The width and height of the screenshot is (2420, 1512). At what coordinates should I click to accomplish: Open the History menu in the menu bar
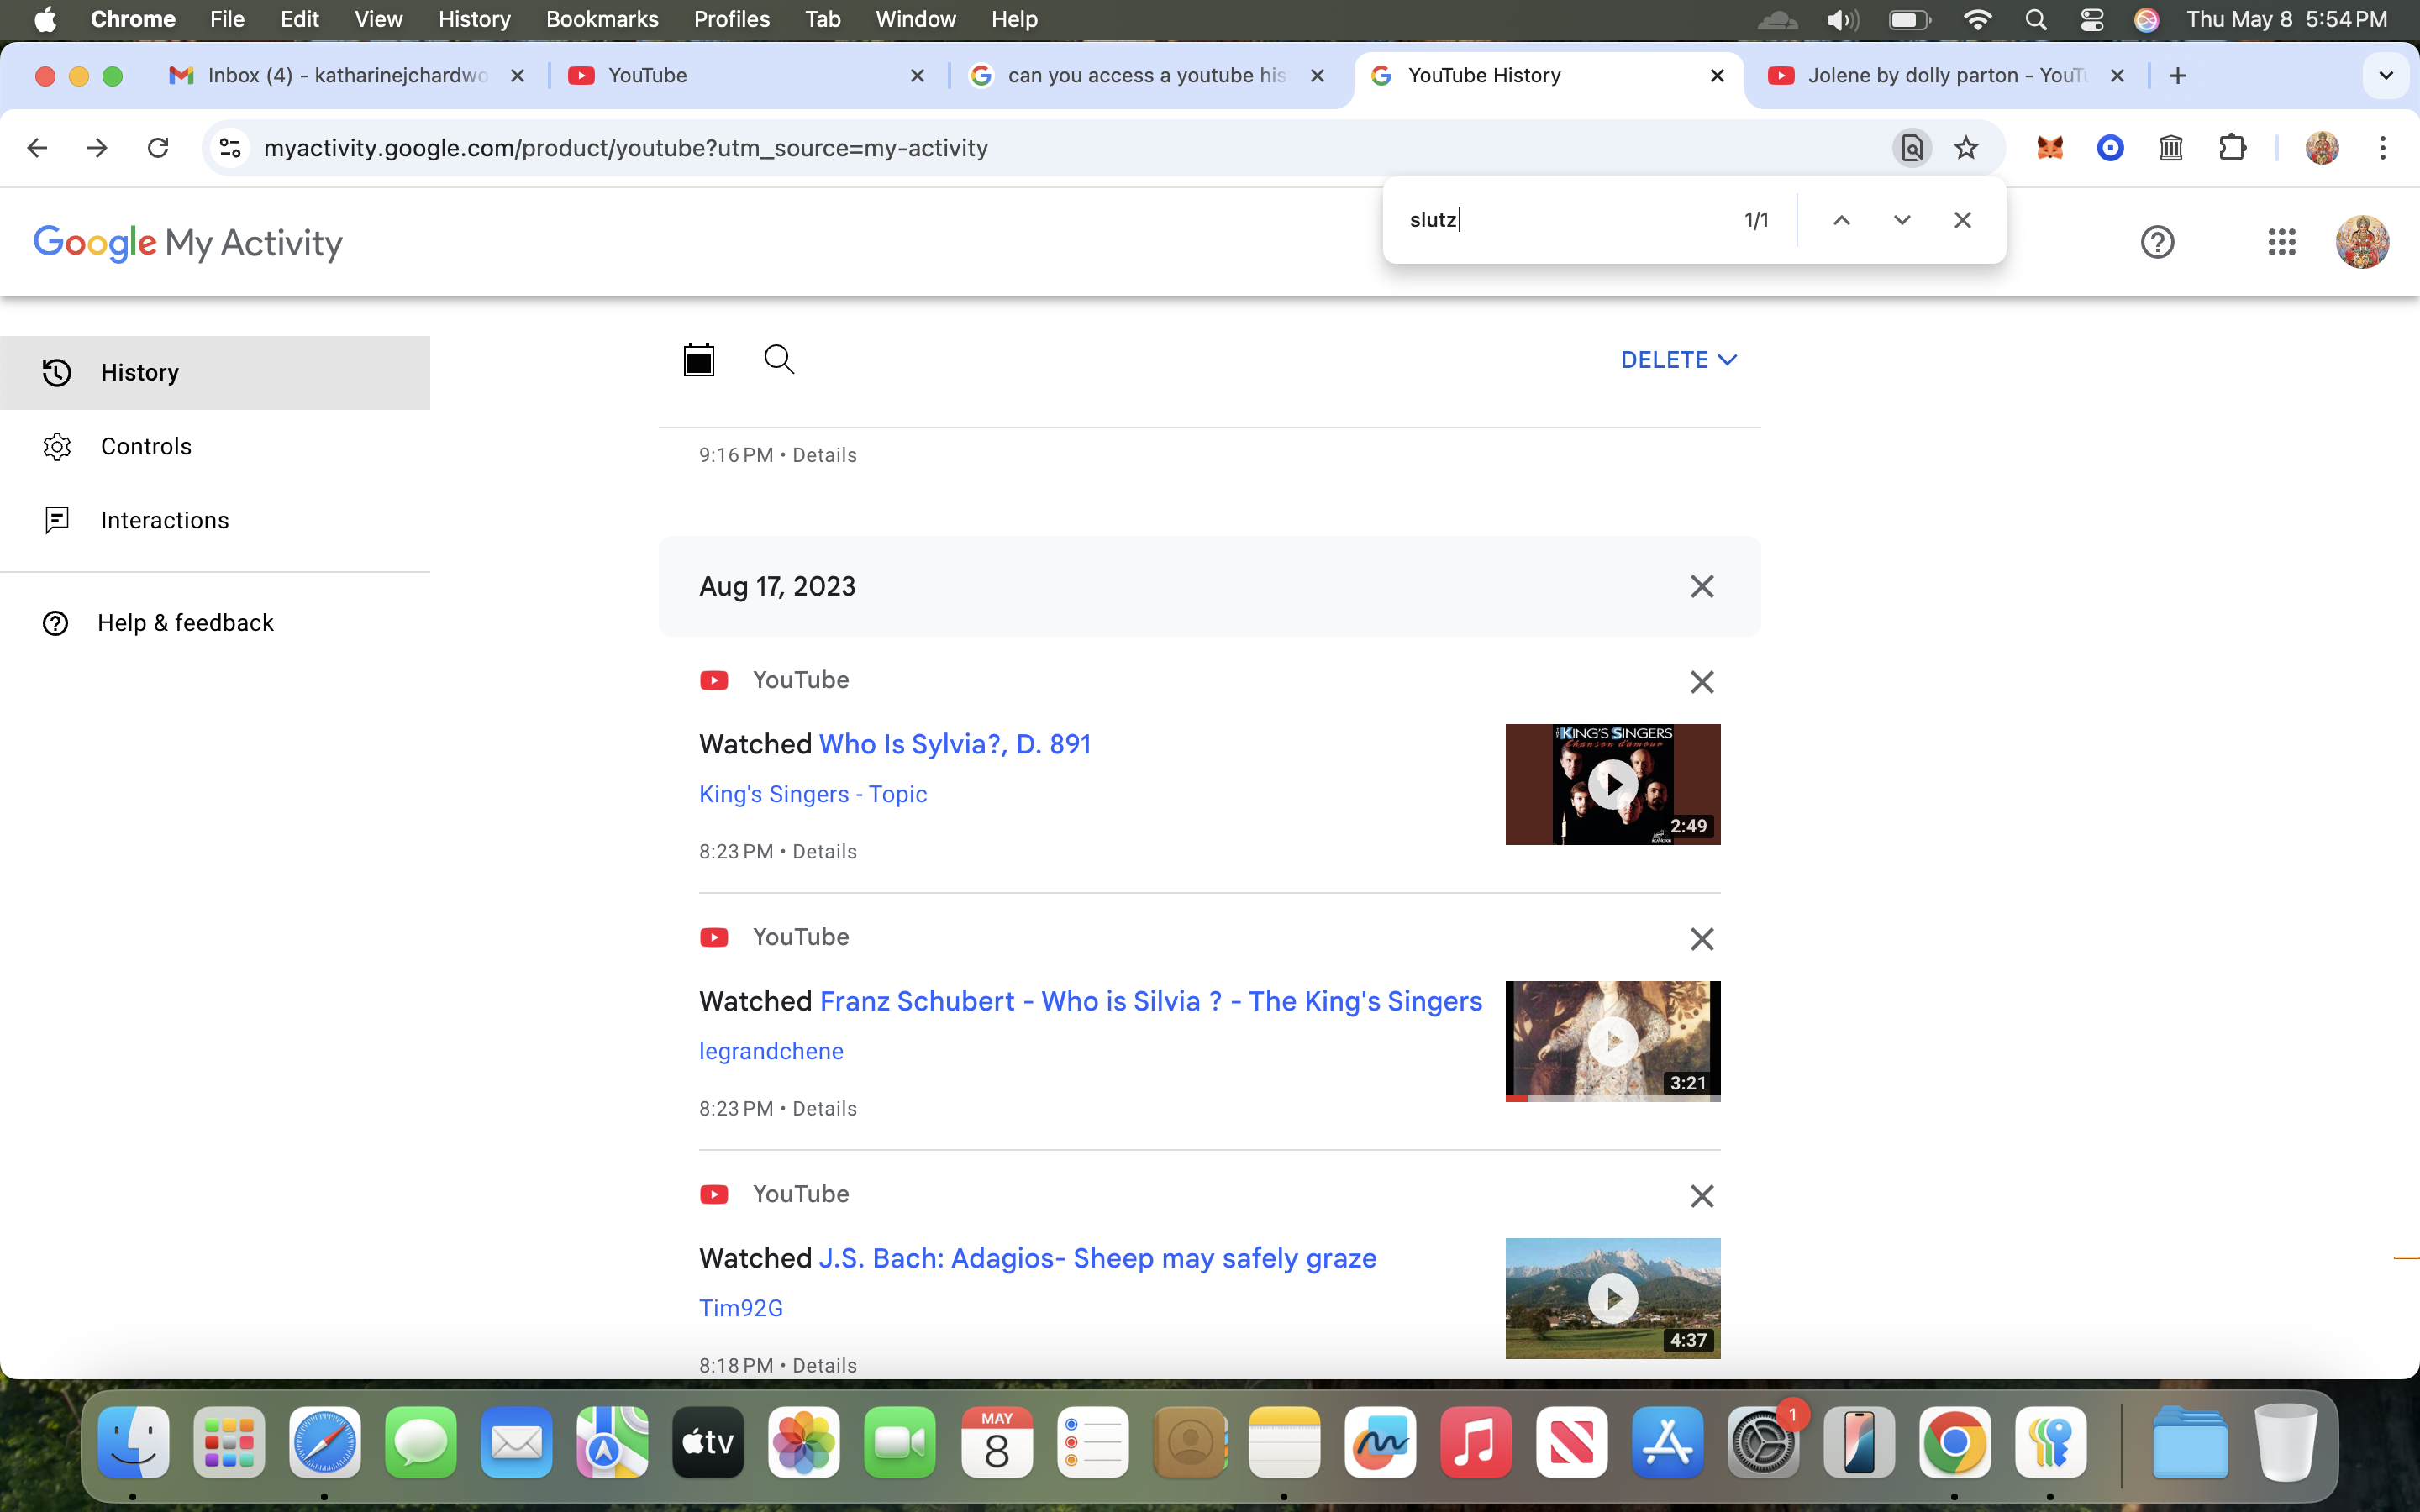(474, 19)
